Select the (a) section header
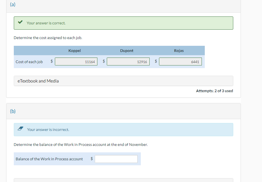 13,4
